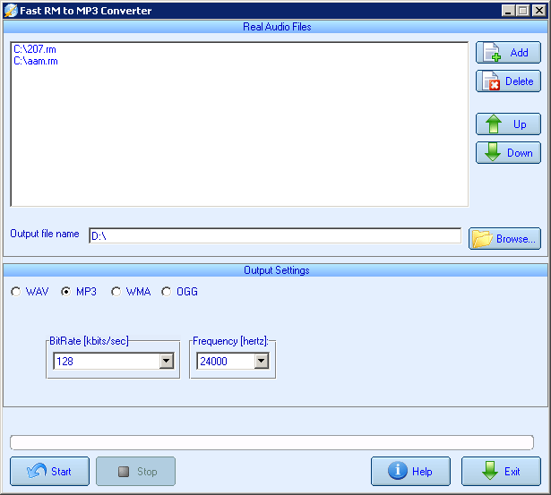Open the Help information
551x495 pixels.
click(x=410, y=472)
